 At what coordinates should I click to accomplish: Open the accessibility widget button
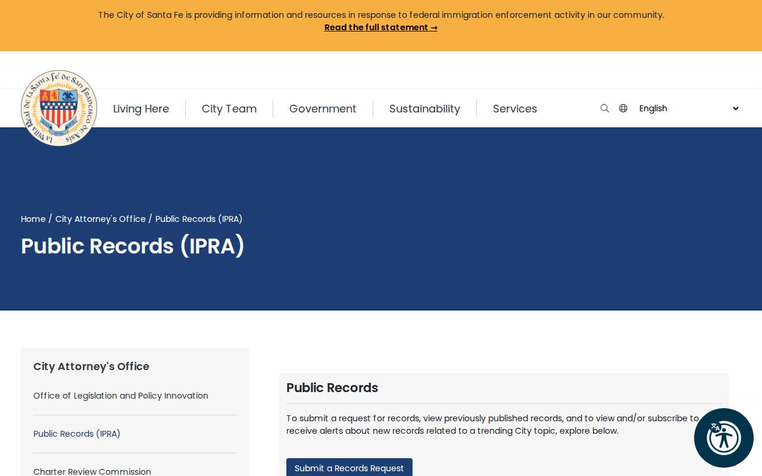[724, 438]
